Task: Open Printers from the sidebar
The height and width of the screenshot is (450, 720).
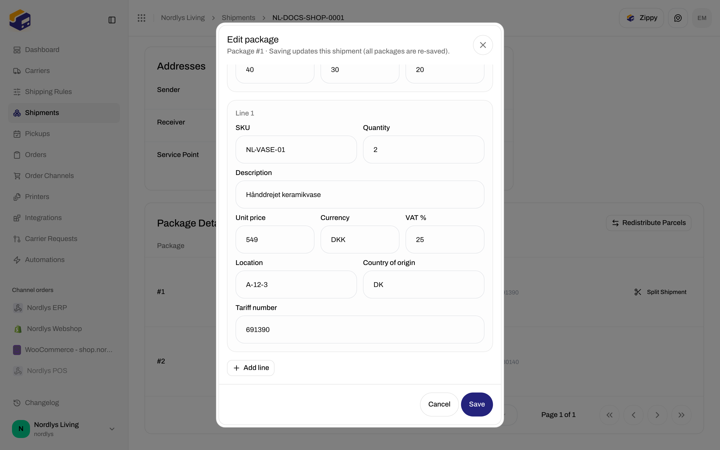Action: [x=64, y=197]
